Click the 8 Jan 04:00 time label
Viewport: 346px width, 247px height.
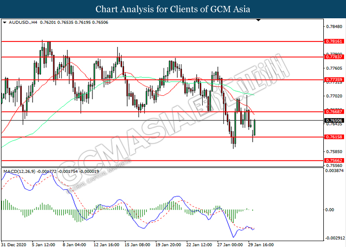coord(75,245)
